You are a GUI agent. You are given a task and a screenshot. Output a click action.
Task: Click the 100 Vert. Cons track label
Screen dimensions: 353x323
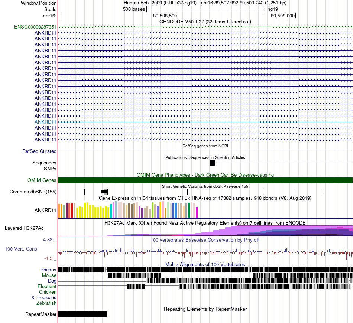(x=21, y=249)
